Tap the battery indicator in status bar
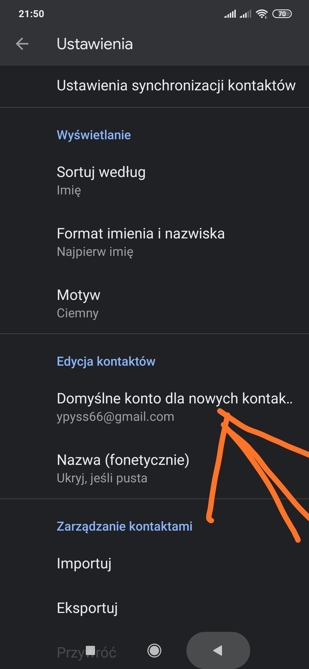 tap(282, 14)
